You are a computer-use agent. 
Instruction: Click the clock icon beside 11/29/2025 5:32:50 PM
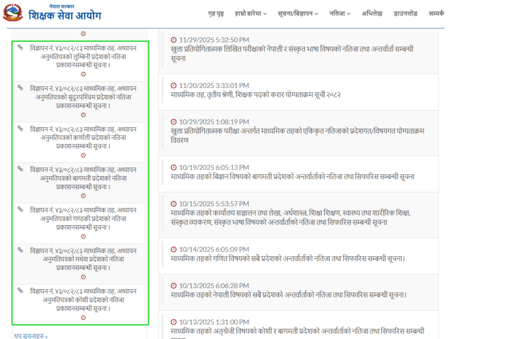pyautogui.click(x=174, y=40)
